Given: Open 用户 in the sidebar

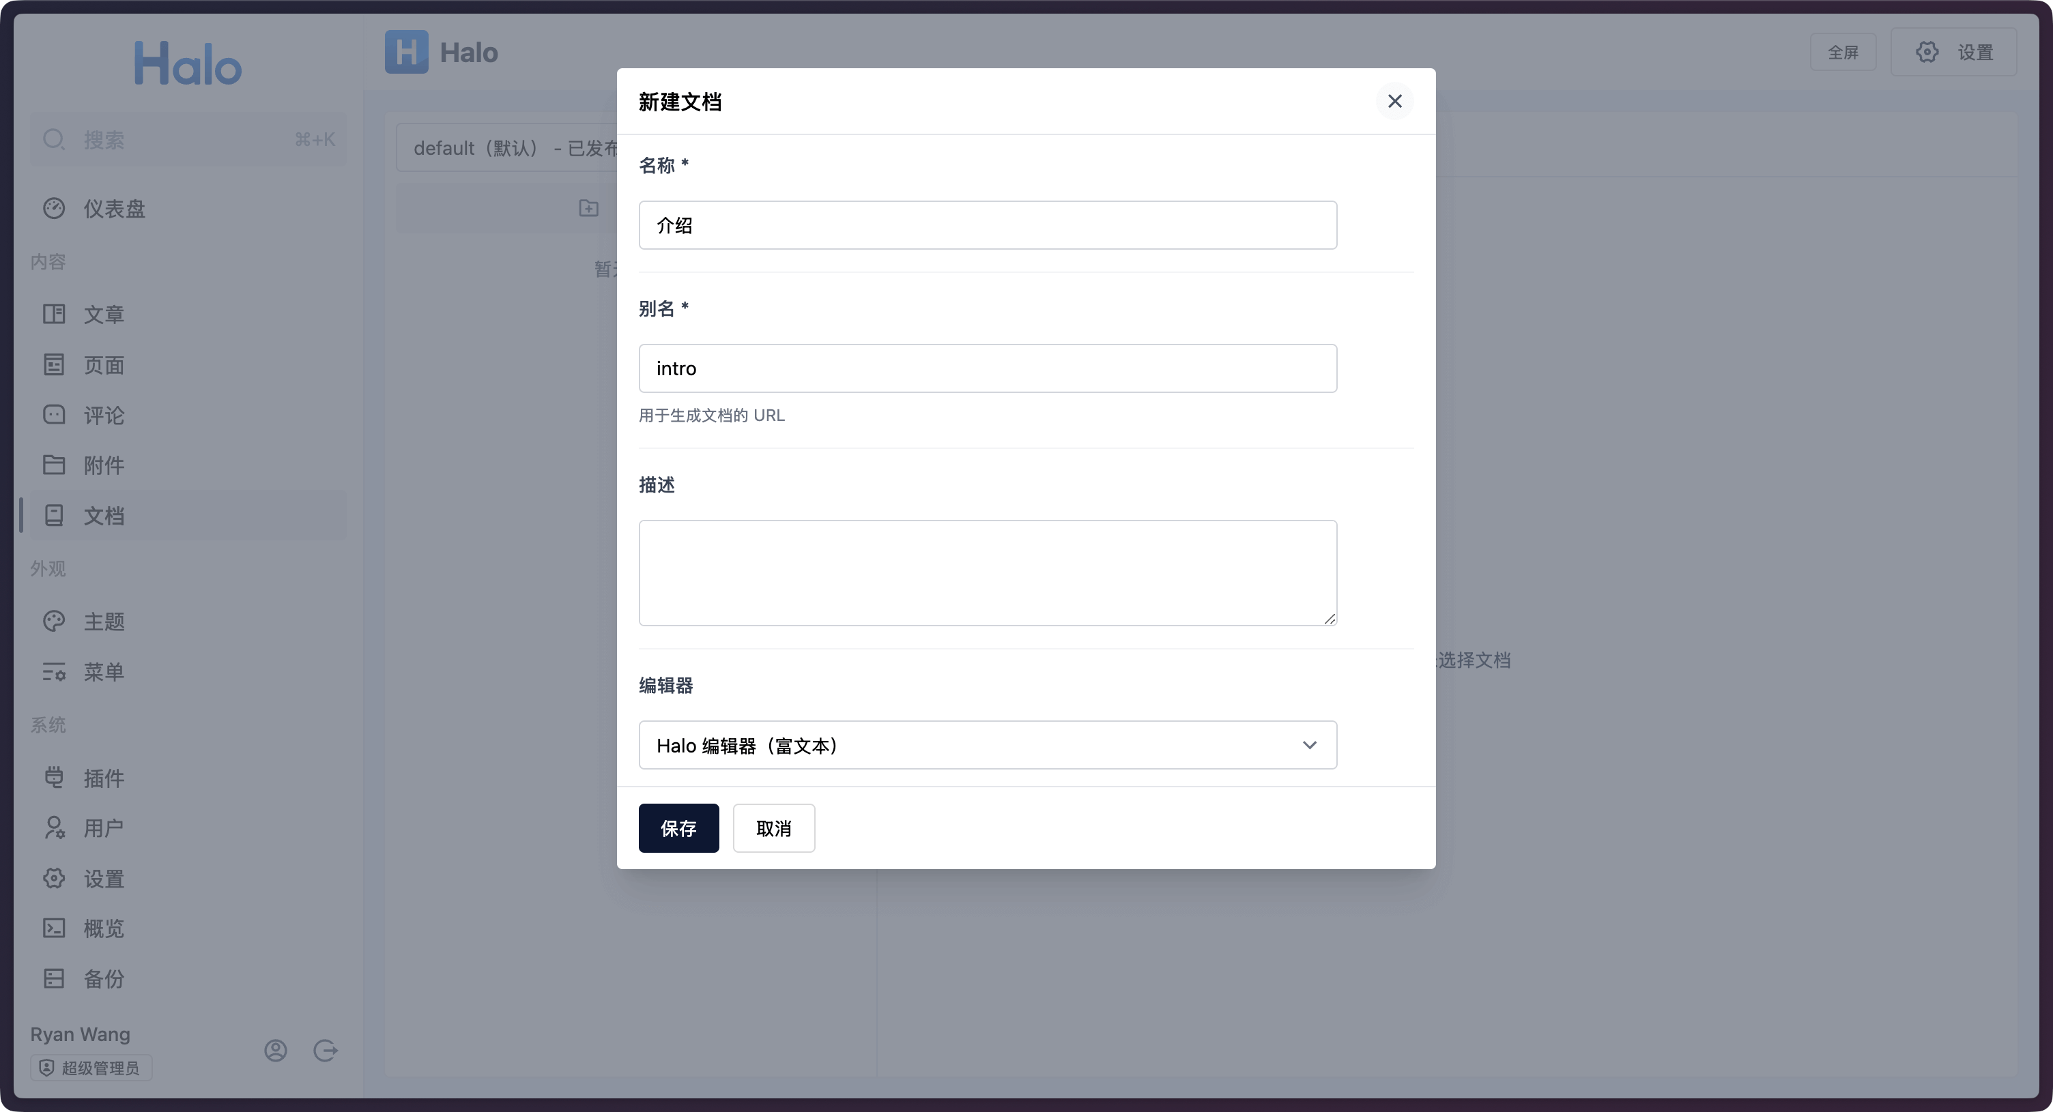Looking at the screenshot, I should click(x=188, y=828).
